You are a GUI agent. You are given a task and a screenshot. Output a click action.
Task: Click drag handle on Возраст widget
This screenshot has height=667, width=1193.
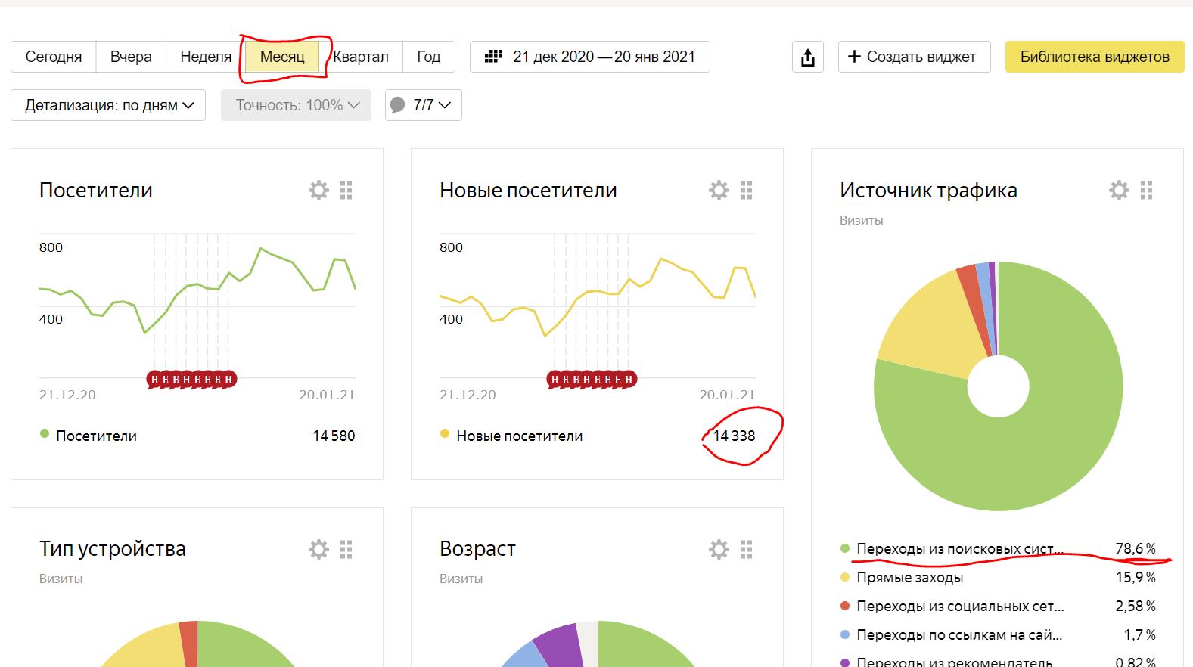(747, 549)
